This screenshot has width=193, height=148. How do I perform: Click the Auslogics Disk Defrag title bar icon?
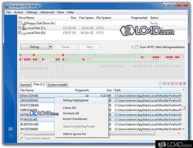(x=7, y=6)
